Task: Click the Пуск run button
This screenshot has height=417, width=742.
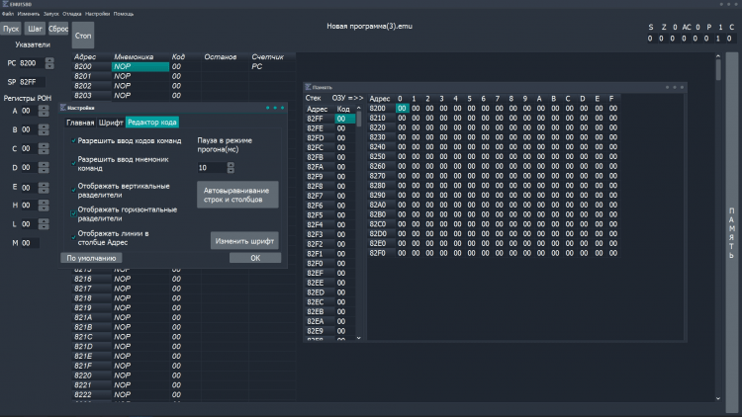Action: [x=12, y=29]
